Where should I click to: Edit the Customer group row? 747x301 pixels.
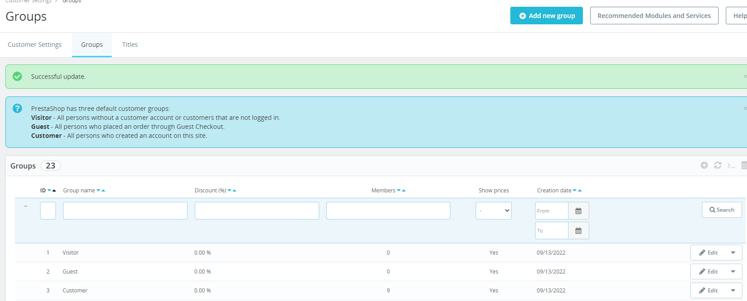708,291
